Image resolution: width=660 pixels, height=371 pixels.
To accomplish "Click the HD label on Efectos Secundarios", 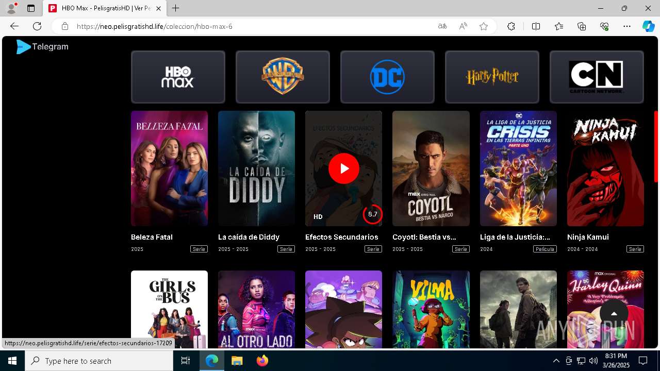I will point(318,217).
